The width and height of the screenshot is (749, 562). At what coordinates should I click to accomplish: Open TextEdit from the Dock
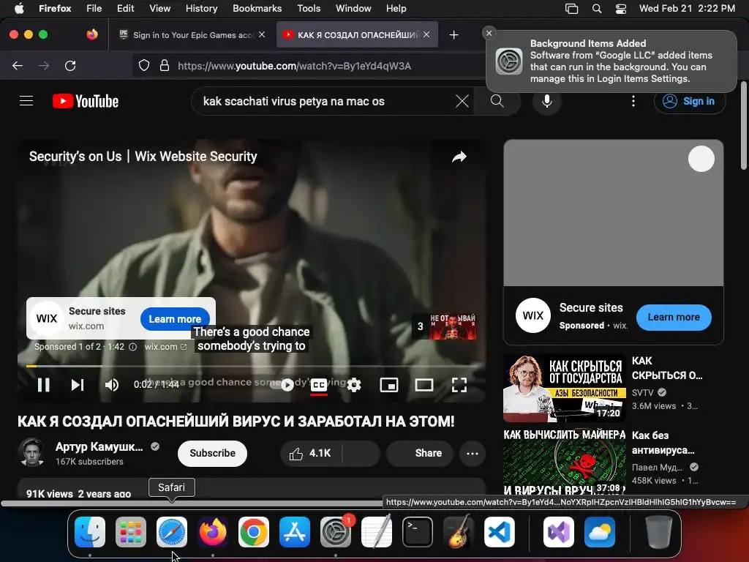377,532
